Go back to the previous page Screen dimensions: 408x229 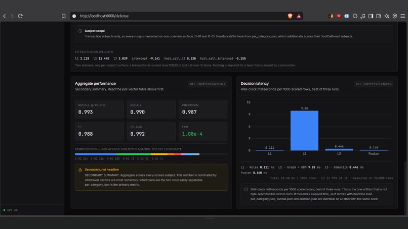pos(5,16)
